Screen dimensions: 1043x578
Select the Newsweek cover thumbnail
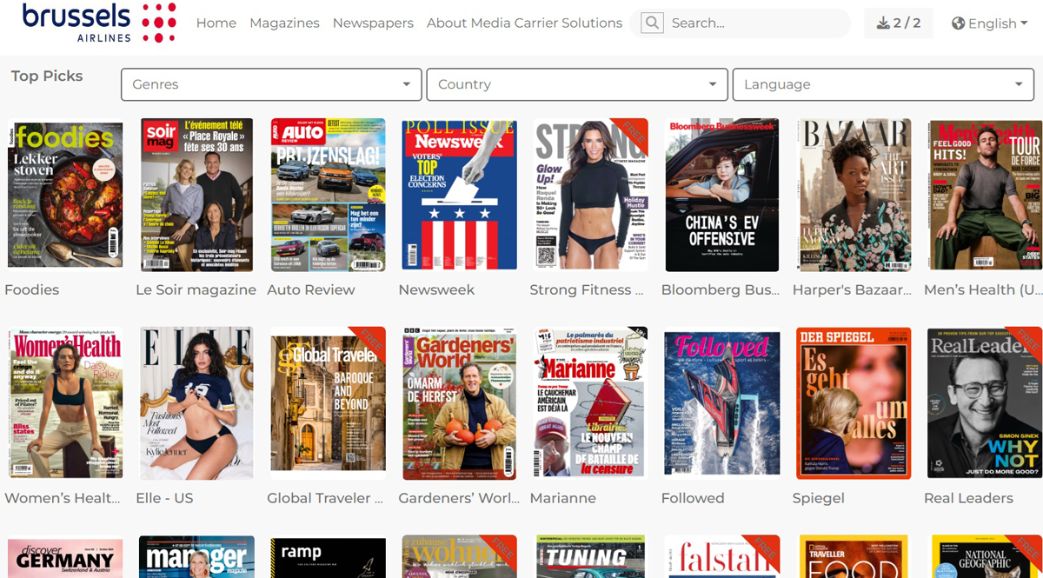pyautogui.click(x=459, y=194)
